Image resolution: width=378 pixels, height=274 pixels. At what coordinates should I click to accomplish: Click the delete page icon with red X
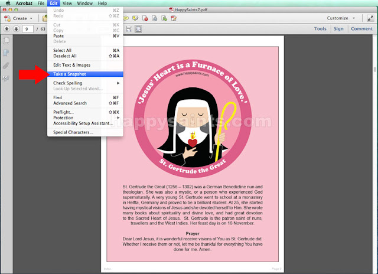point(145,18)
